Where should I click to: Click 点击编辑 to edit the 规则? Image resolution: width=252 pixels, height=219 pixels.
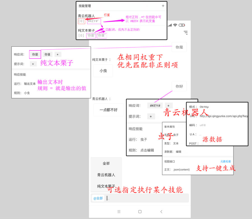coord(148,150)
